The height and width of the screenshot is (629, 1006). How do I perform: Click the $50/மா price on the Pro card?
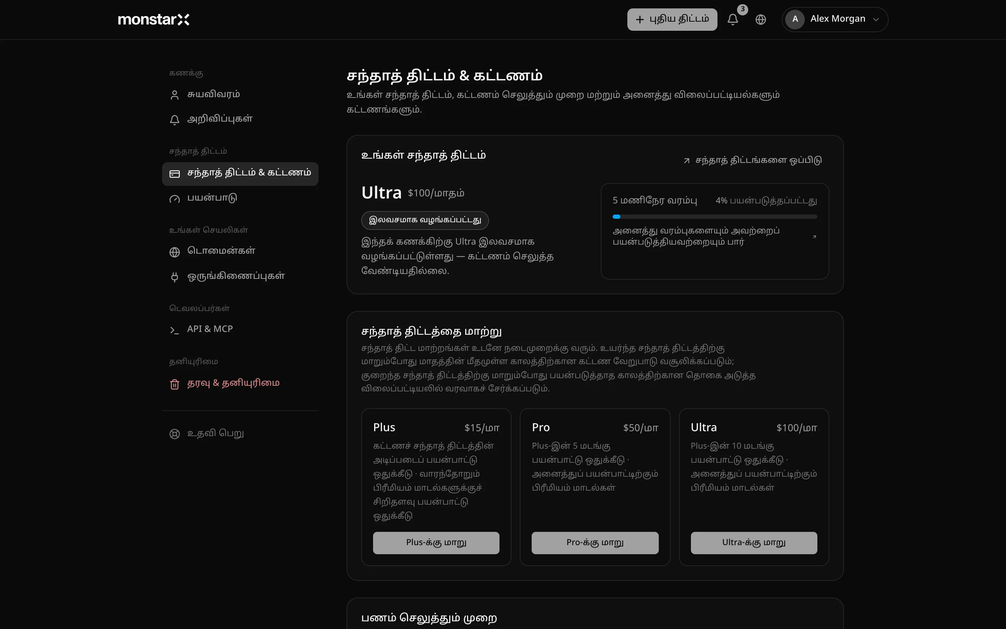(x=641, y=428)
